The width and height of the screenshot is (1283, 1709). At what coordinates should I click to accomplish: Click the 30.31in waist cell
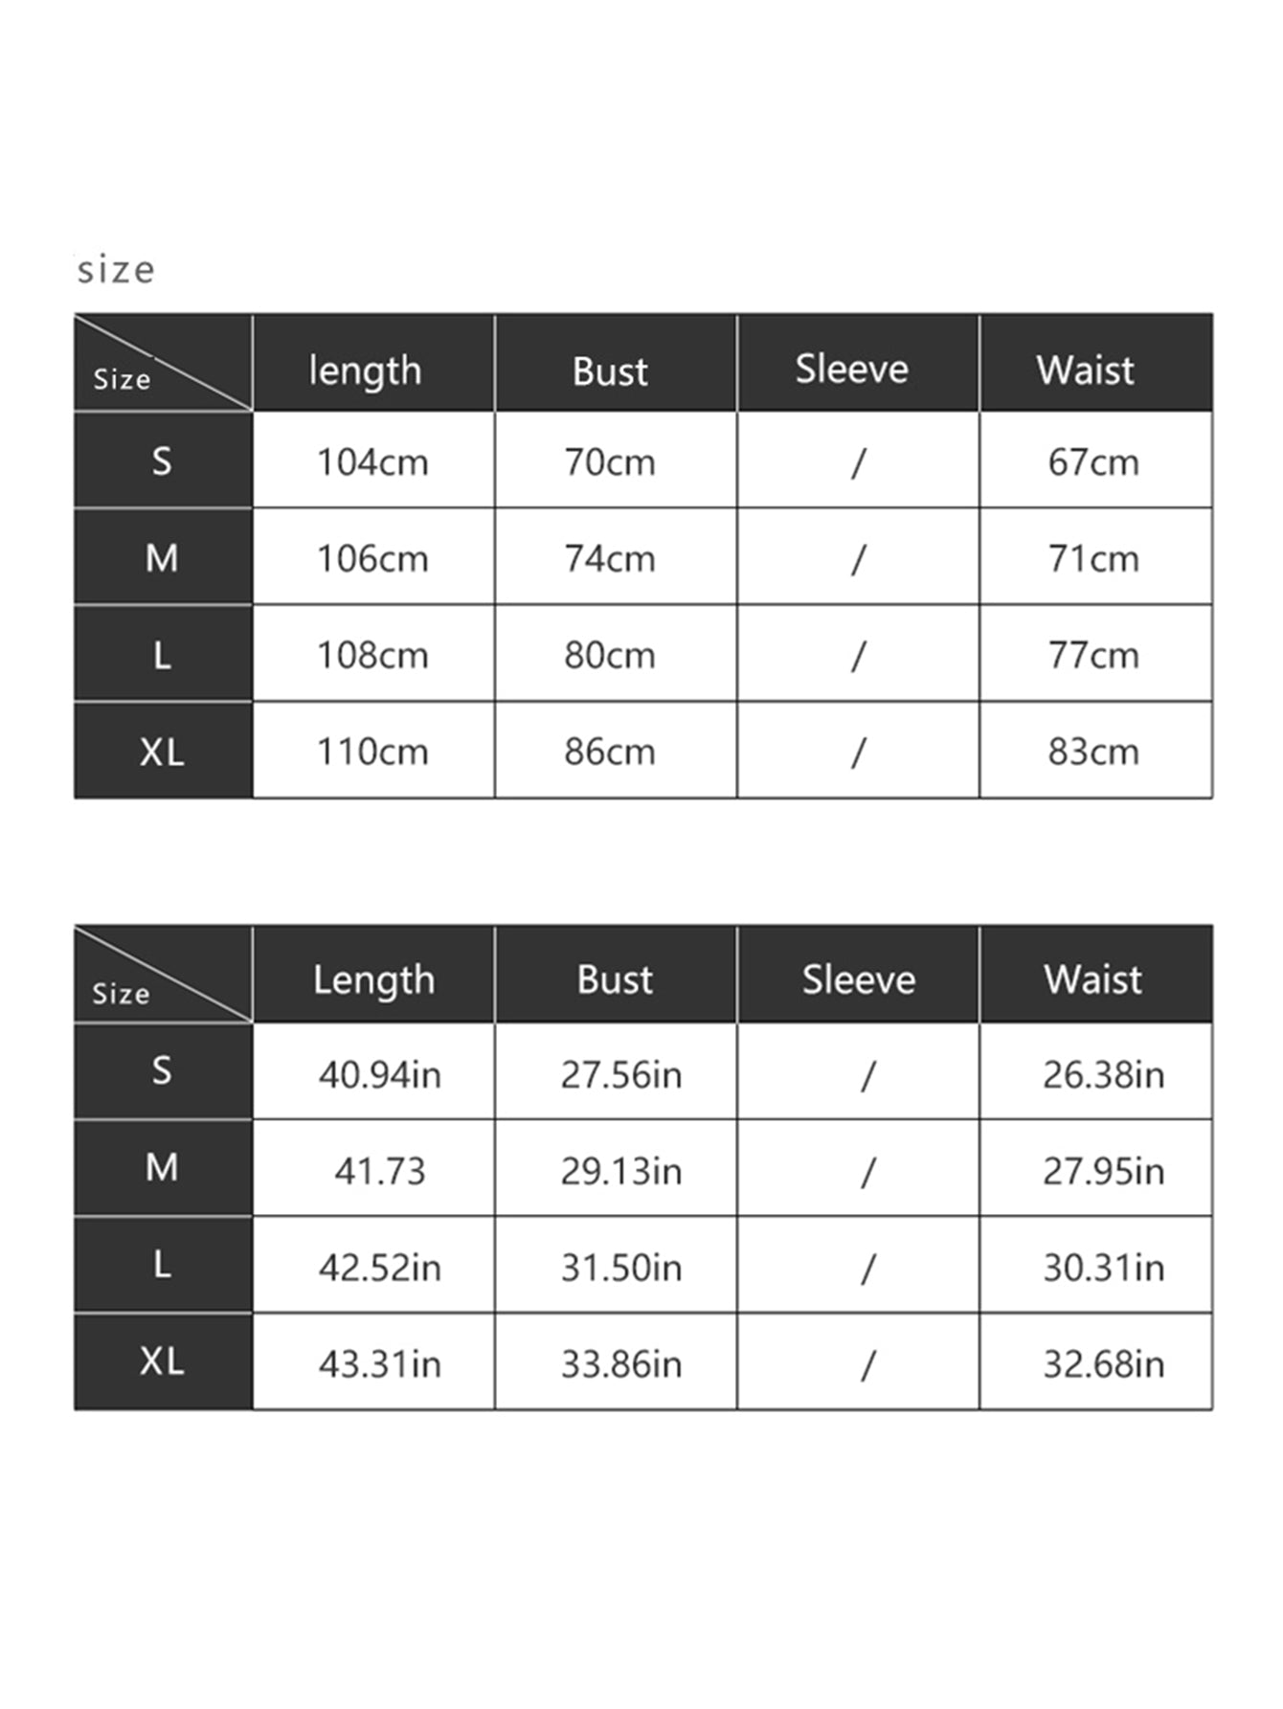1103,1268
